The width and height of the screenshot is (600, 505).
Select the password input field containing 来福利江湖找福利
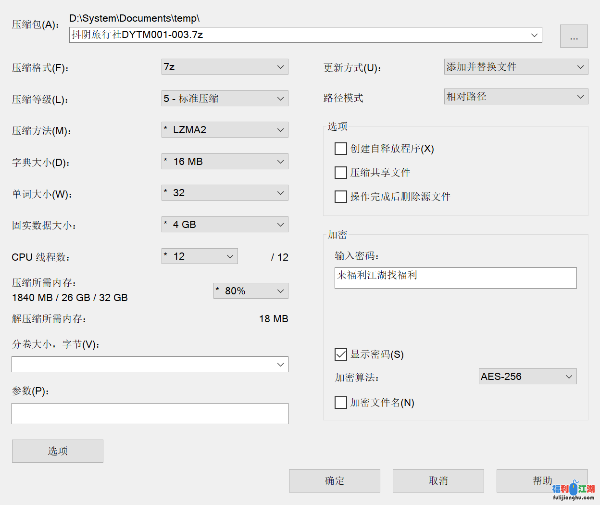click(x=455, y=278)
